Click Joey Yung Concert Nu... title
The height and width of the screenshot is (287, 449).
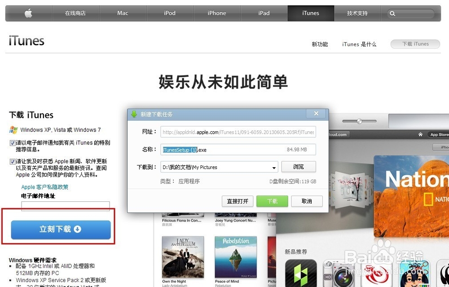235,221
